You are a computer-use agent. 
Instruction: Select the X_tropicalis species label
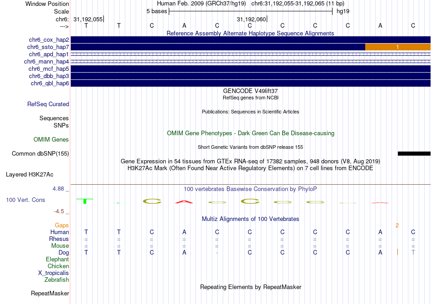click(x=54, y=273)
